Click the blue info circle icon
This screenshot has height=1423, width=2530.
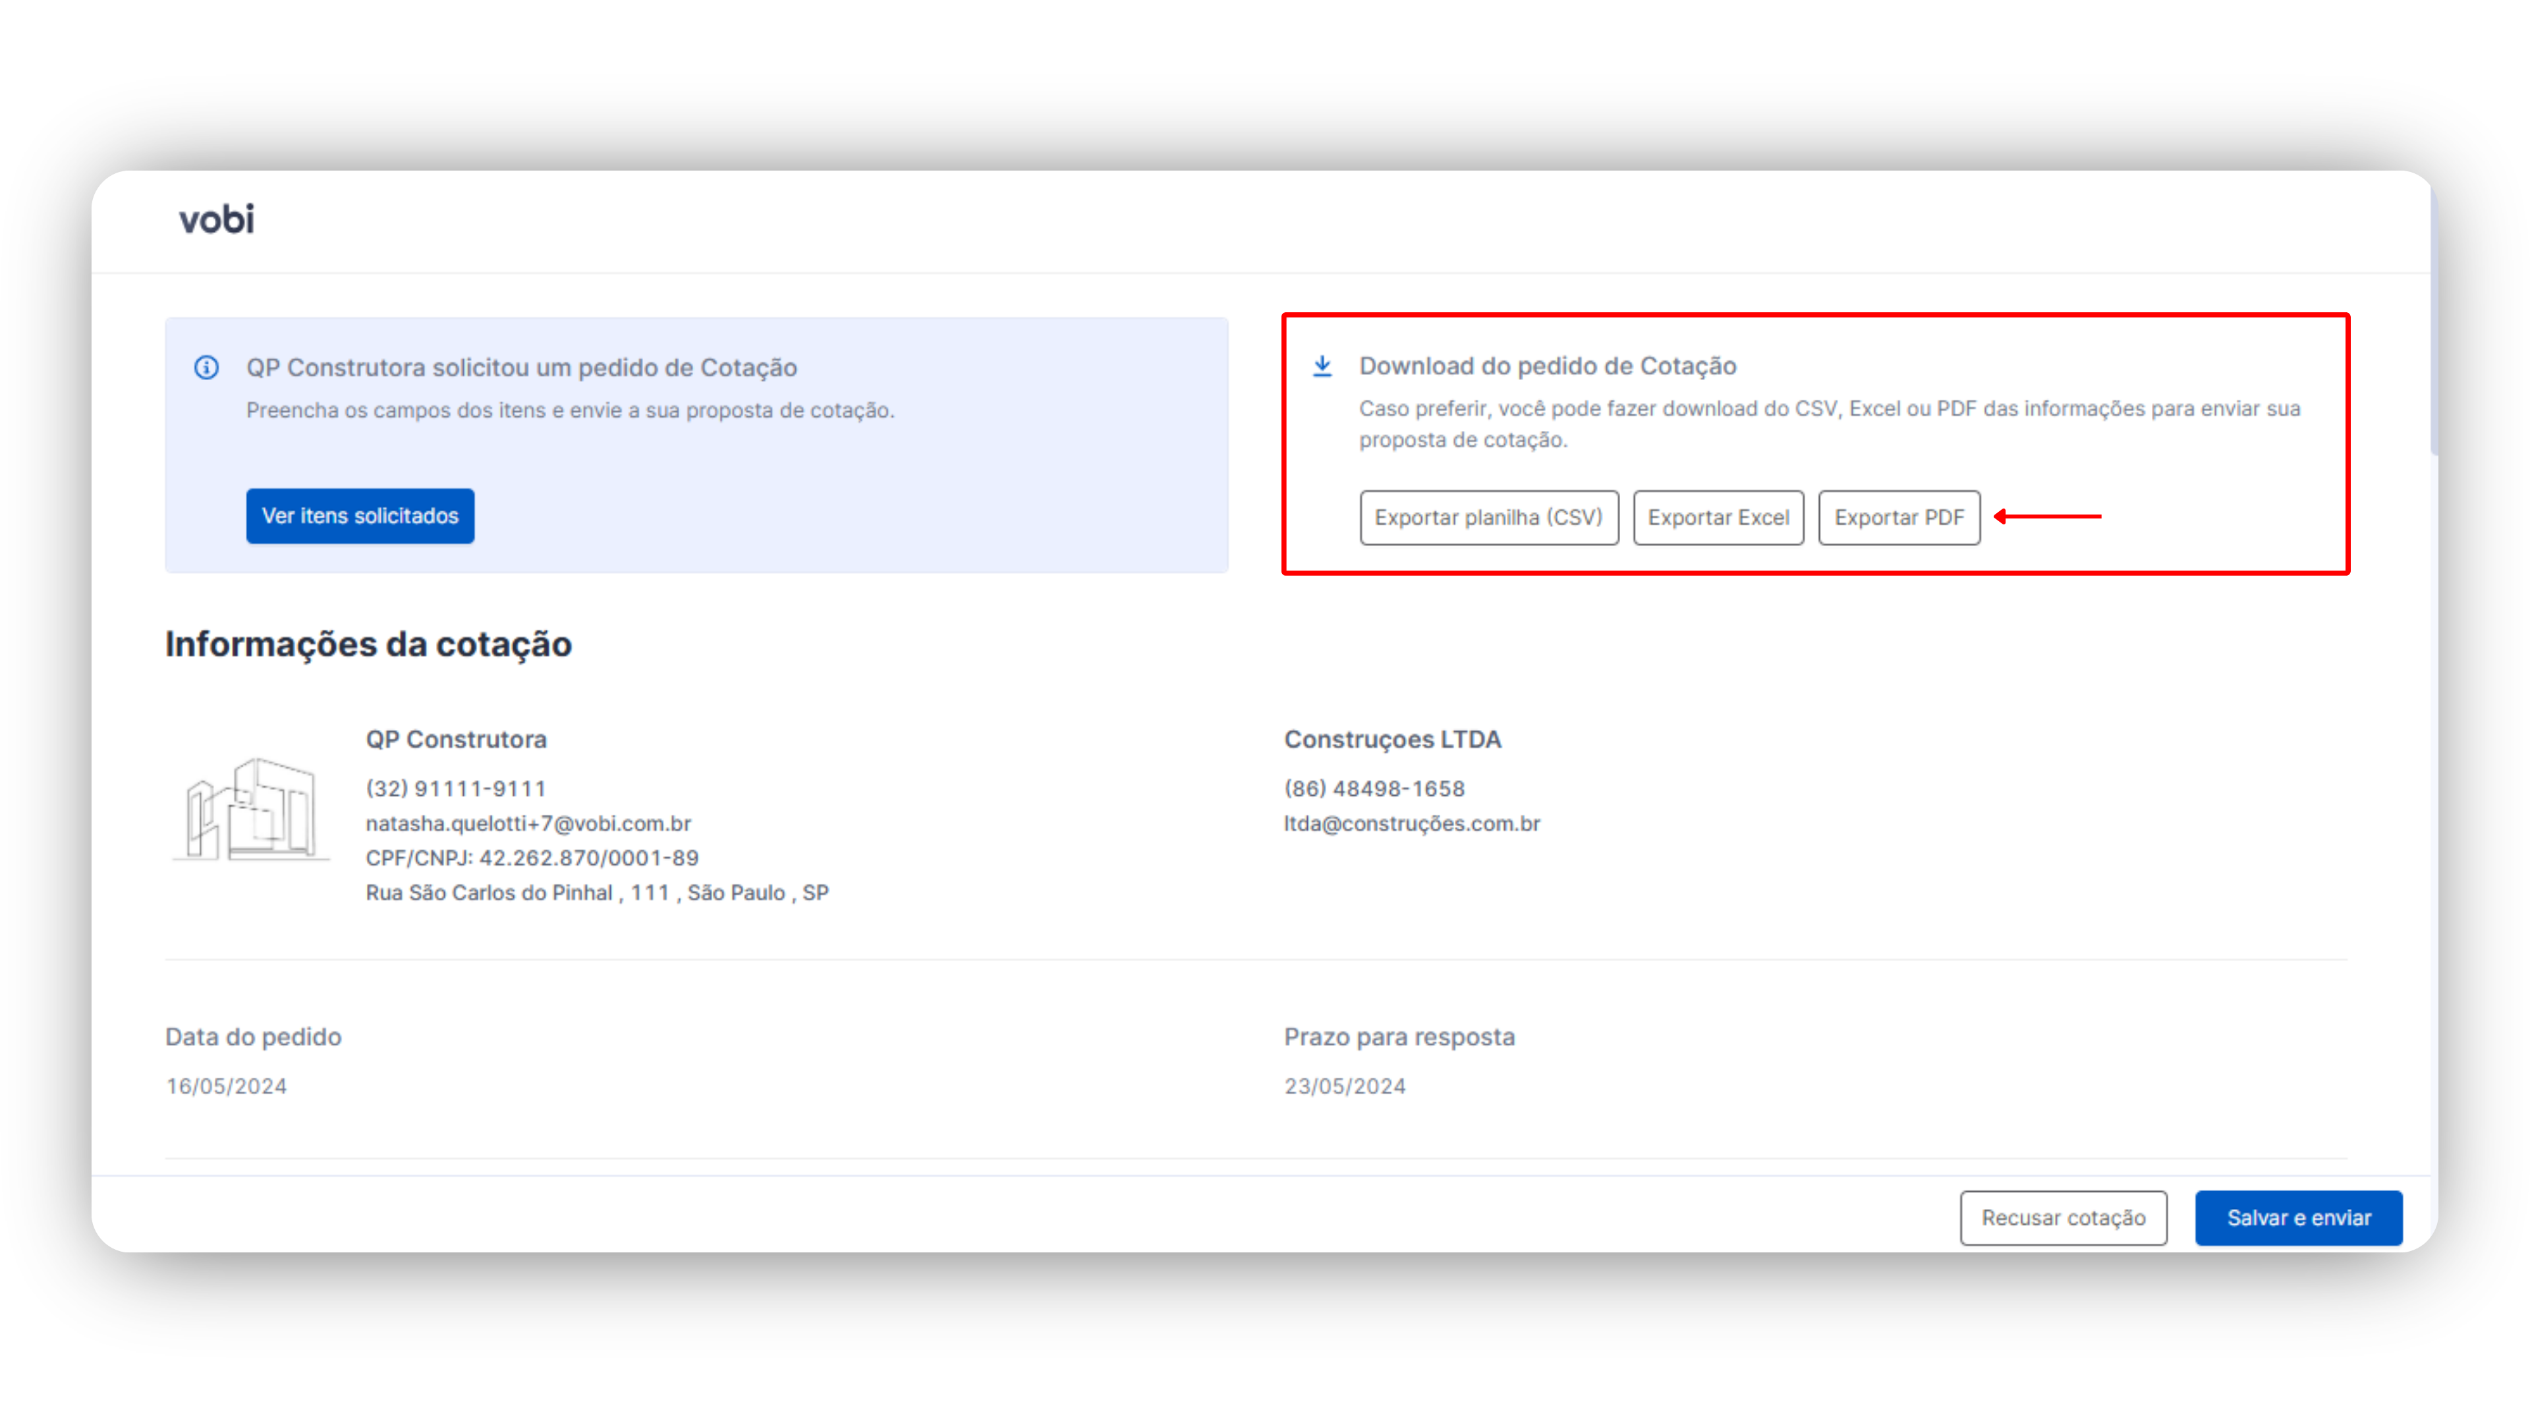click(206, 368)
